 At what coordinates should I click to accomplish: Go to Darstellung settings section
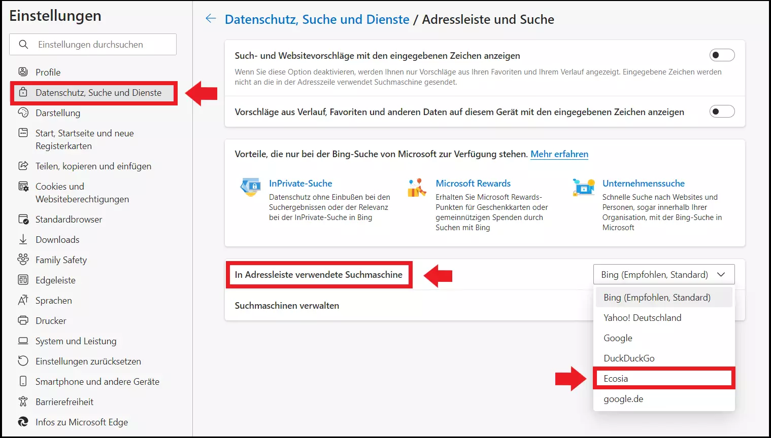click(x=58, y=113)
